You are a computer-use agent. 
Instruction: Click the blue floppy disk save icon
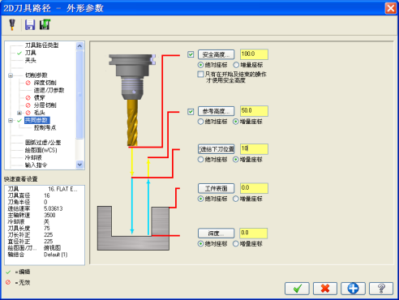30,24
